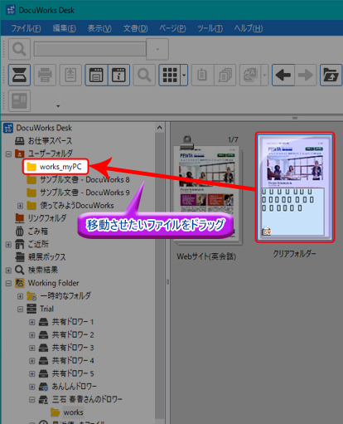Viewport: 343px width, 424px height.
Task: Open the small toolbar options arrow below the toolbar
Action: click(x=58, y=106)
